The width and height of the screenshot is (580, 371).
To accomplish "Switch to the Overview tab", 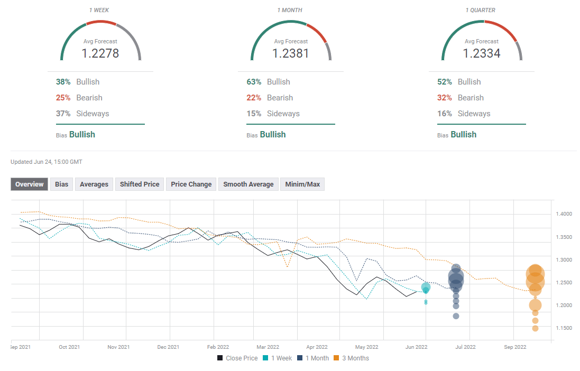I will (30, 184).
